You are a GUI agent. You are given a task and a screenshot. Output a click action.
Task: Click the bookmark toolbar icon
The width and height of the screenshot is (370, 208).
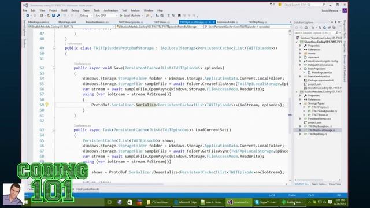pos(179,16)
